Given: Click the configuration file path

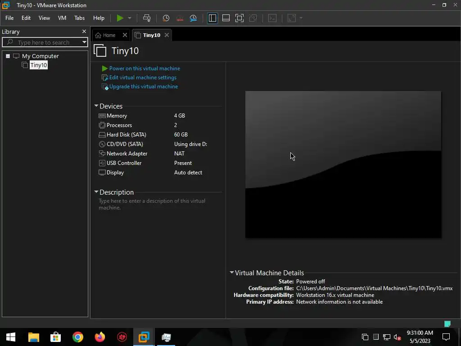Looking at the screenshot, I should coord(374,288).
